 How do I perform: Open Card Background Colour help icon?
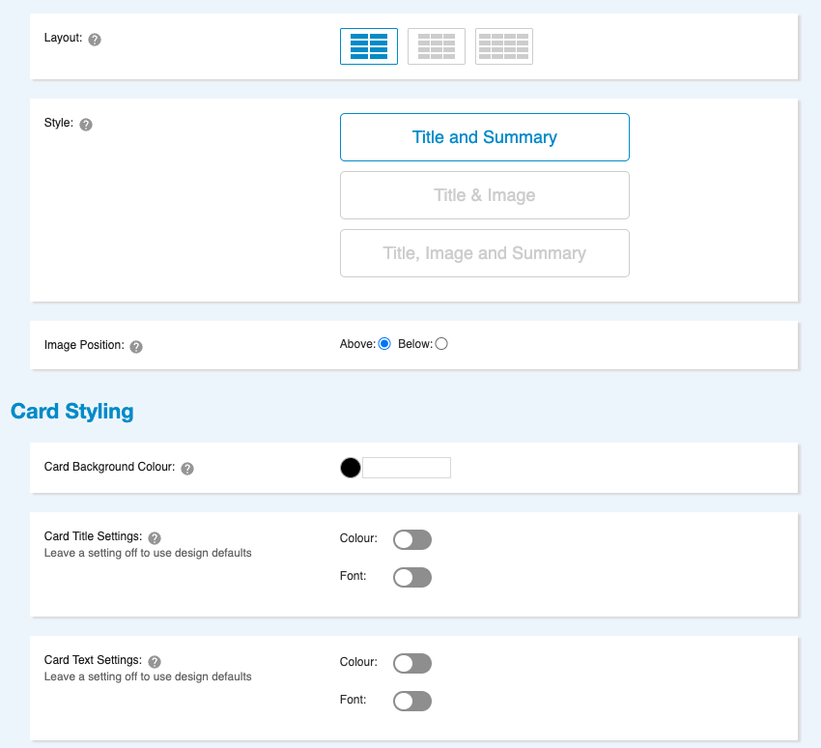187,469
